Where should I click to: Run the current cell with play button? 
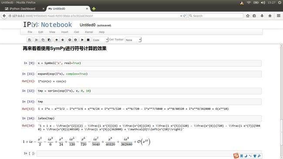(x=82, y=40)
